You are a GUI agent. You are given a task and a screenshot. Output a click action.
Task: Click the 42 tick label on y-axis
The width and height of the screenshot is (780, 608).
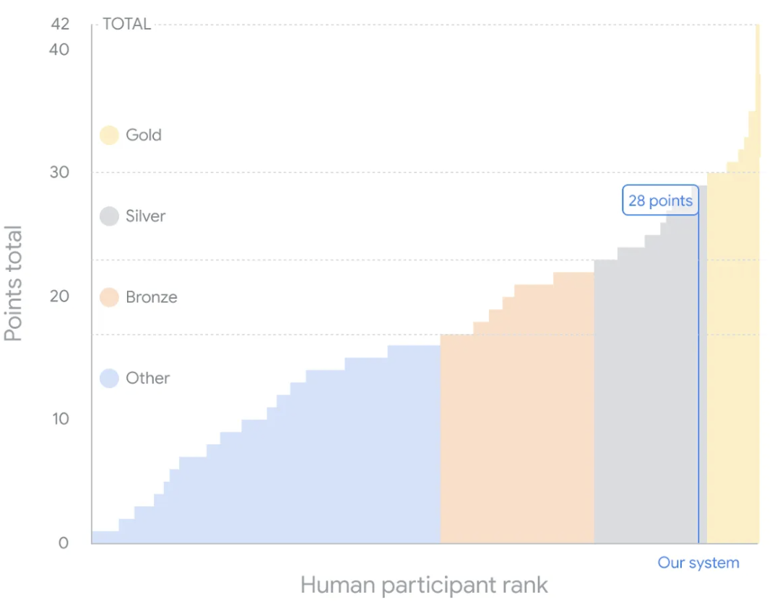60,24
